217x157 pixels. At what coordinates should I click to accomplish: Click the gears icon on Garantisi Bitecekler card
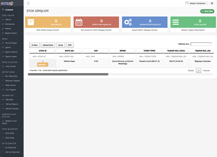[x=128, y=22]
